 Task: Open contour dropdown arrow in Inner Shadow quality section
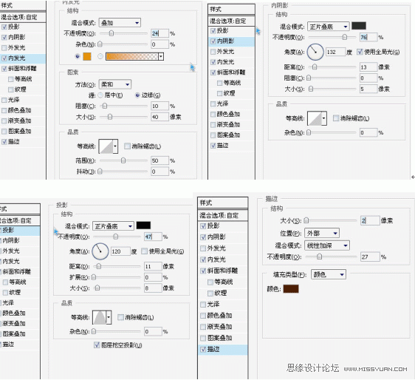click(324, 118)
